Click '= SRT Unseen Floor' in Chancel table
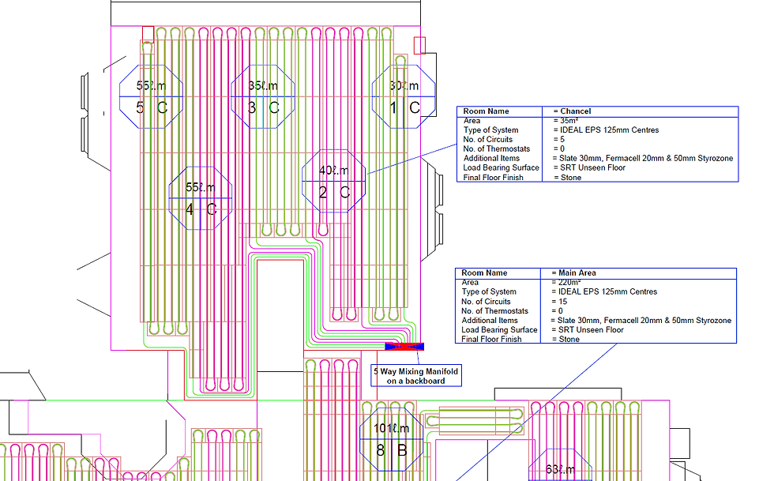The image size is (774, 481). point(589,167)
